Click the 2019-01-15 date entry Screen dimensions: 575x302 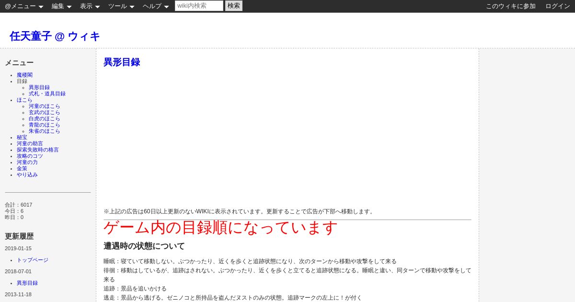(18, 248)
